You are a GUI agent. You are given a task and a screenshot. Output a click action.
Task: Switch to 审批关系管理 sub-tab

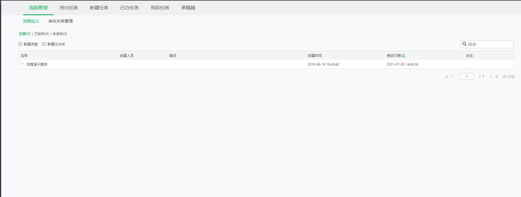click(60, 21)
